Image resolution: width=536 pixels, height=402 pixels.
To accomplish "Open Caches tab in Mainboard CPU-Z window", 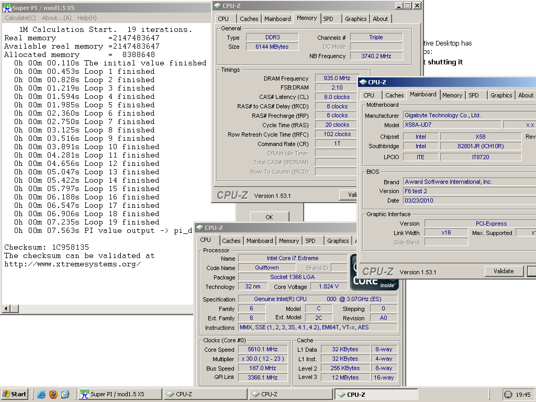I will 395,95.
